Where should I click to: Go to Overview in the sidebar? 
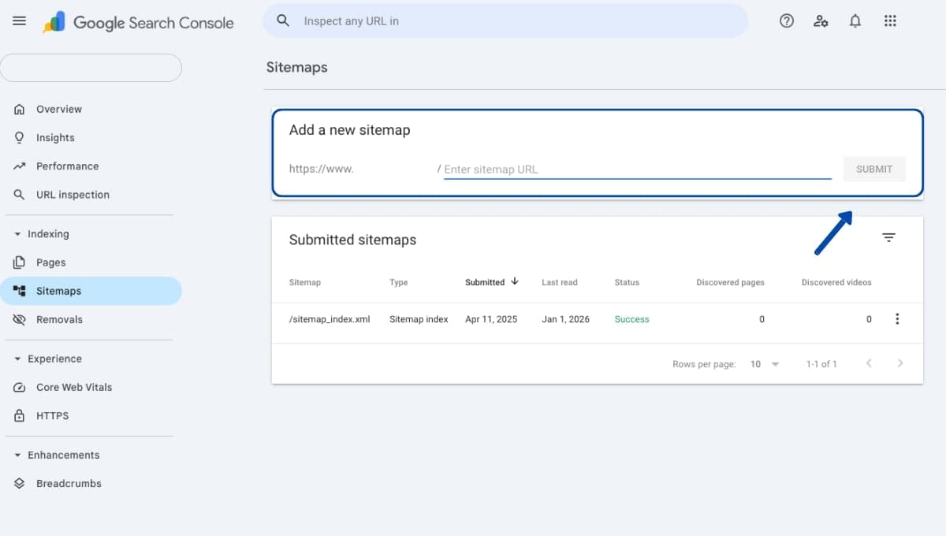[x=91, y=109]
